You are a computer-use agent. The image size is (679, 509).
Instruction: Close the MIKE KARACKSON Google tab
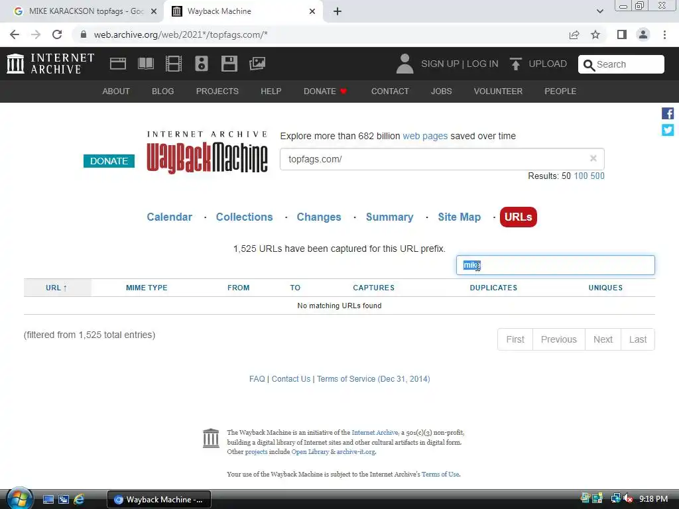click(154, 11)
